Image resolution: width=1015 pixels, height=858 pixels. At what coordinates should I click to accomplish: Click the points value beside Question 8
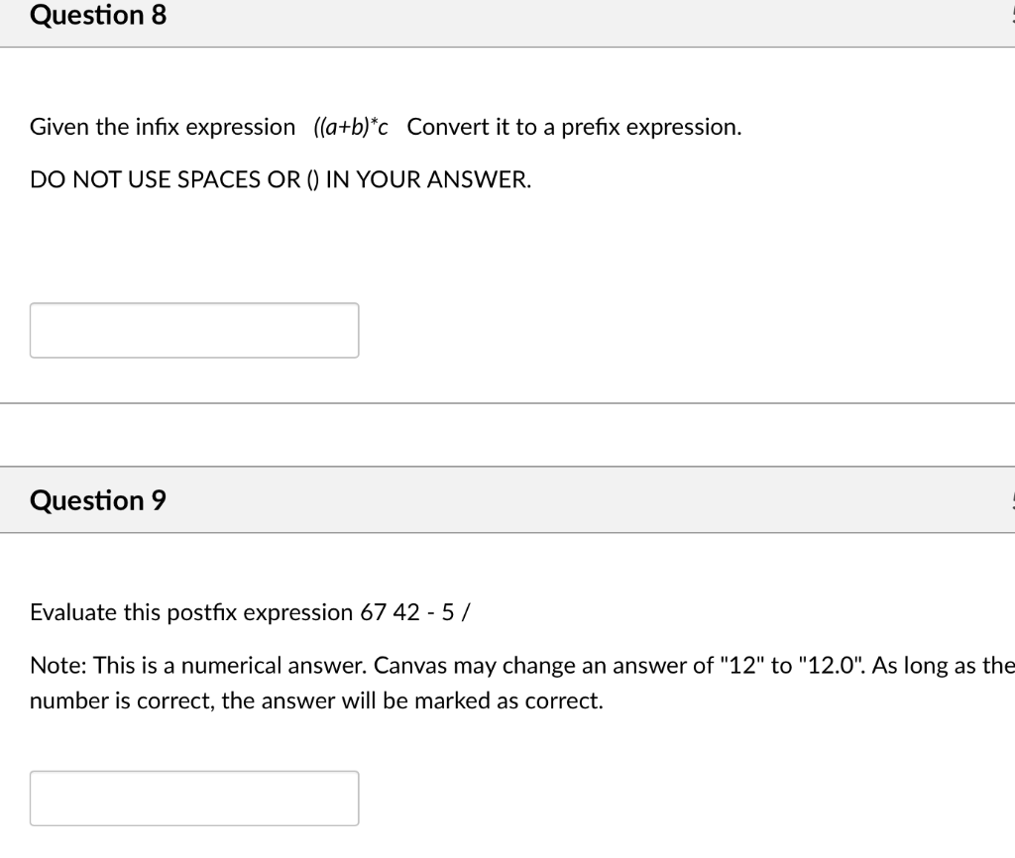(1011, 16)
